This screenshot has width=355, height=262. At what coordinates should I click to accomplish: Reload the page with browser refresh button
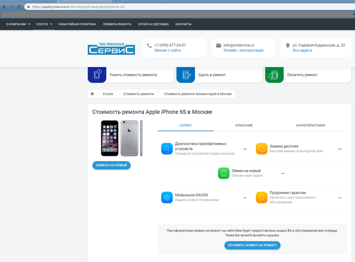coord(19,7)
